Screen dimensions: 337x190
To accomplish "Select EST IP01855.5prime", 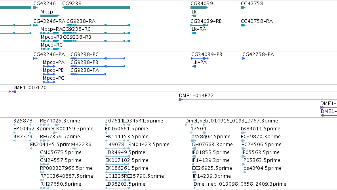I will (211, 153).
